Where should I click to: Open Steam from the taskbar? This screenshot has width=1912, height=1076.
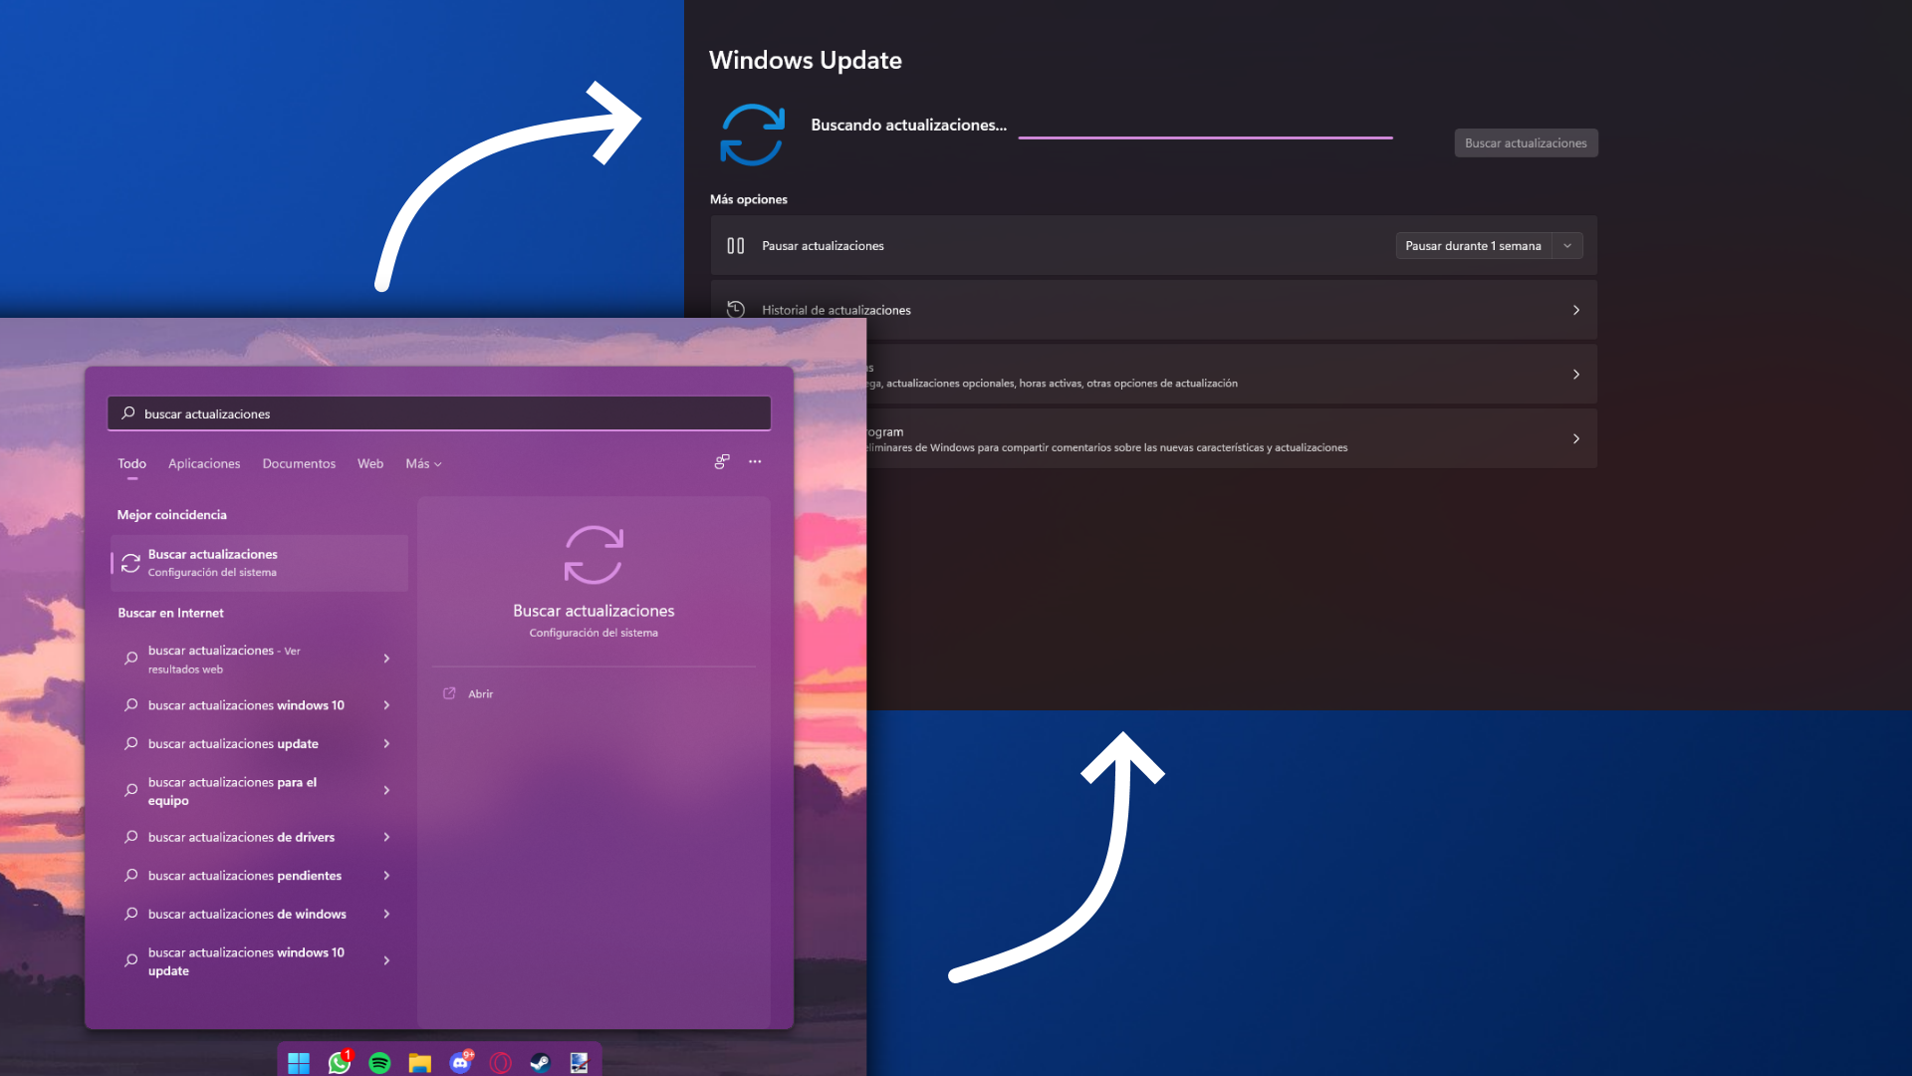pos(540,1062)
